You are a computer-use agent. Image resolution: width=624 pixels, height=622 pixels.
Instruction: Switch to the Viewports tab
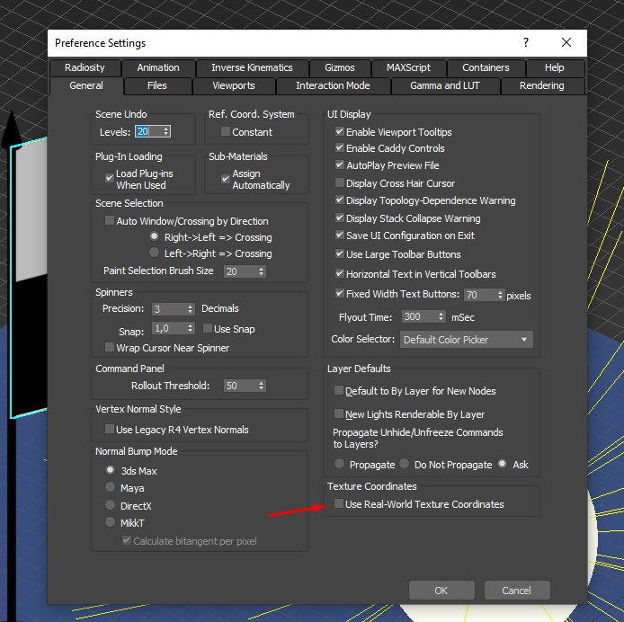tap(234, 85)
